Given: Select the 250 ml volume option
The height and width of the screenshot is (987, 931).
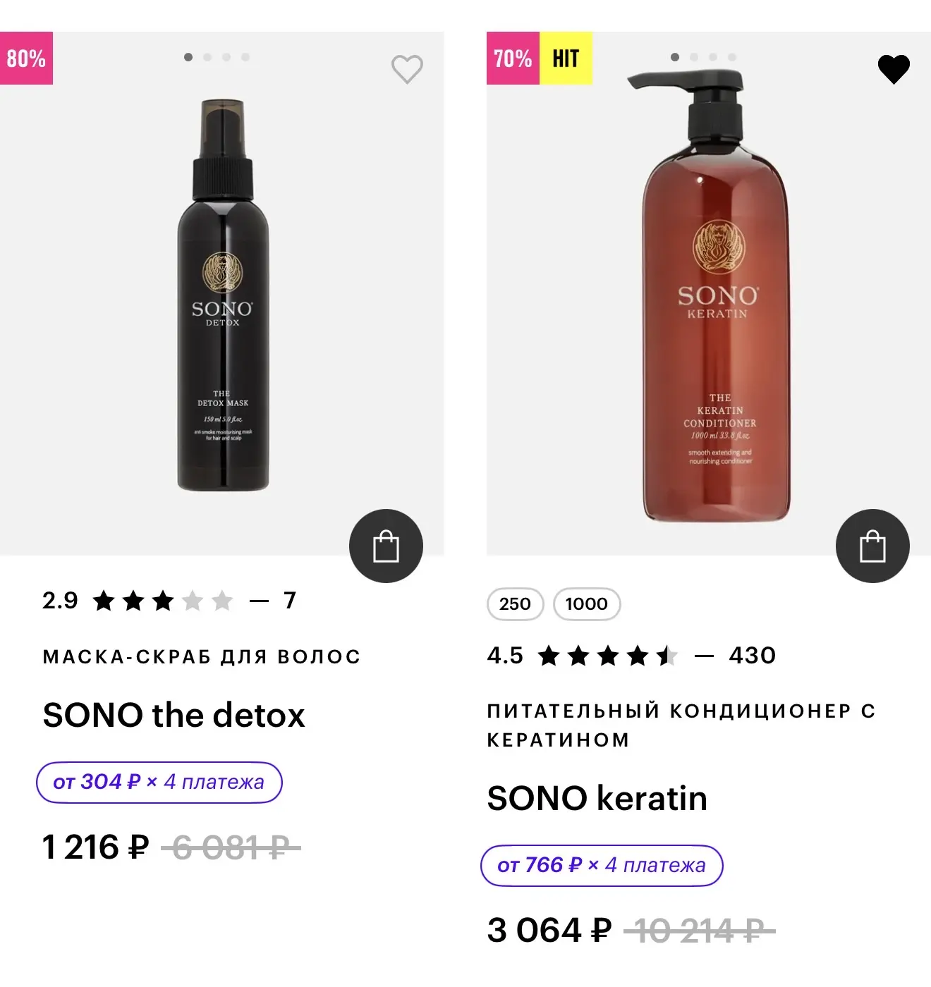Looking at the screenshot, I should (x=515, y=604).
